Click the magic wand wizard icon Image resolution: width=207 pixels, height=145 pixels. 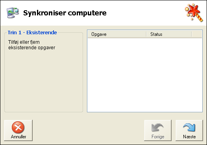194,13
